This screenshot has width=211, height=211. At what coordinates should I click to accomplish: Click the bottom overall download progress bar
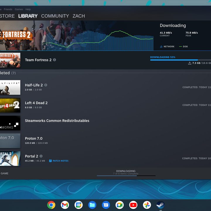pyautogui.click(x=126, y=176)
